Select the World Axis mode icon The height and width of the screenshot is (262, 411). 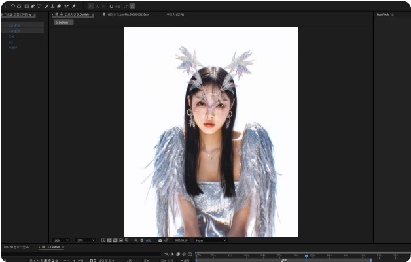tap(98, 6)
